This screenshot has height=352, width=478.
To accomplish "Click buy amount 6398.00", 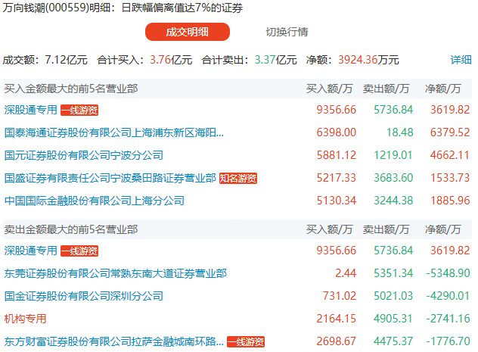I will point(337,132).
